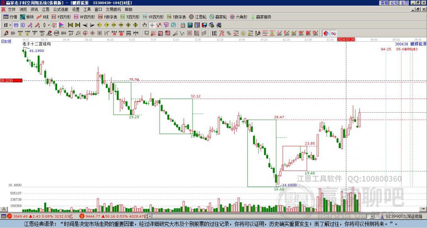Open the 9T四方形 tool
This screenshot has height=228, width=427.
[x=153, y=17]
